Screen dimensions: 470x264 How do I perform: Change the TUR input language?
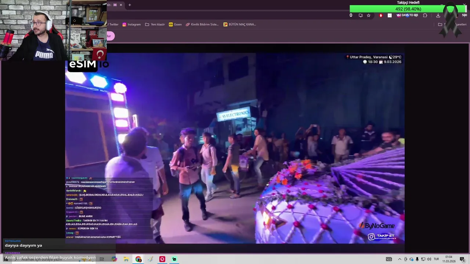437,259
